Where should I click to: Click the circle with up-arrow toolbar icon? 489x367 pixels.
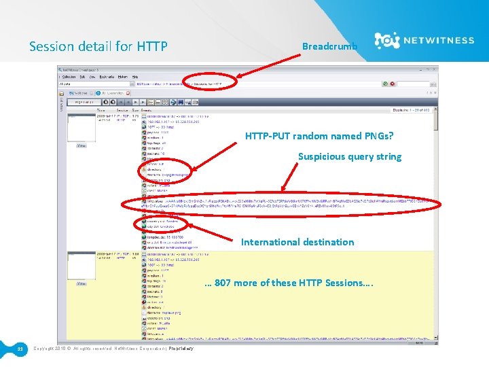click(x=113, y=102)
